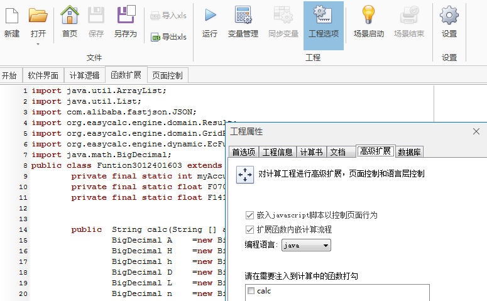The width and height of the screenshot is (487, 301).
Task: Expand the 打开 dropdown arrow
Action: (38, 44)
